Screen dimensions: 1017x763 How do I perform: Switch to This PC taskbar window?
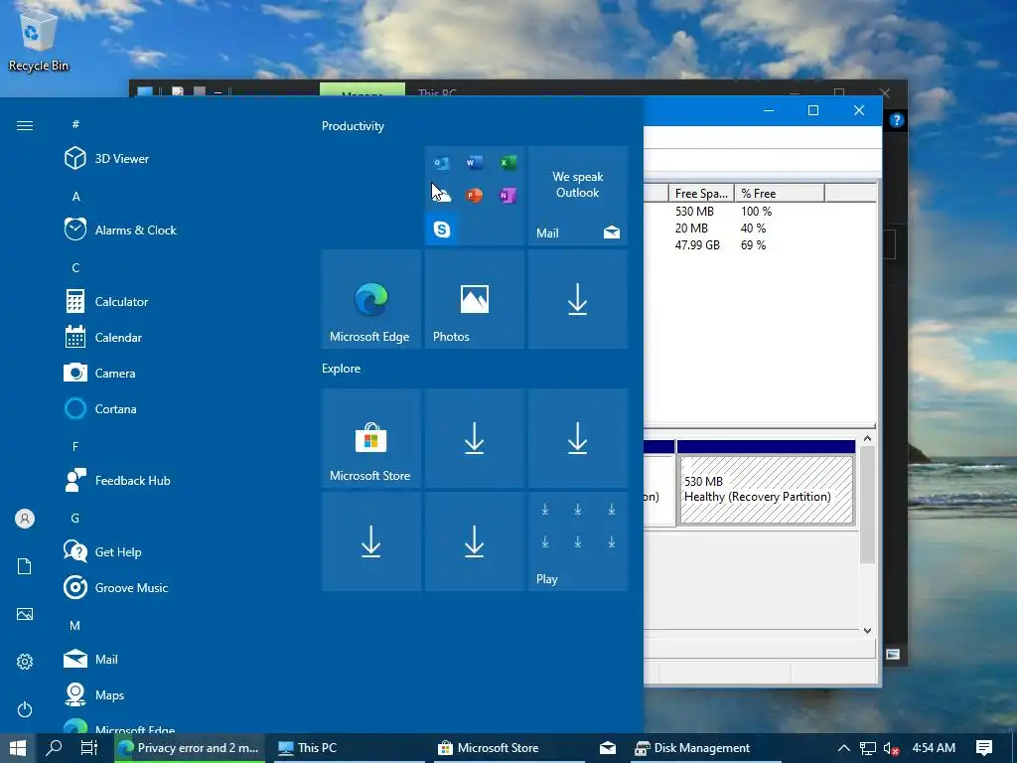(349, 747)
